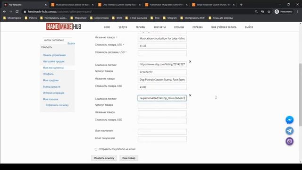Click the empty Имя покупателя field
302x170 pixels.
tap(162, 132)
